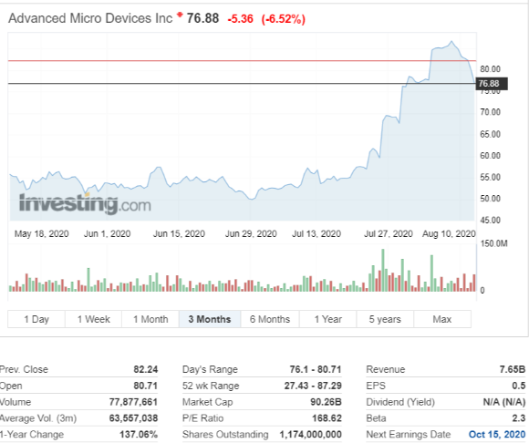Click the Jun 1, 2020 axis date
The image size is (529, 443).
pos(108,233)
